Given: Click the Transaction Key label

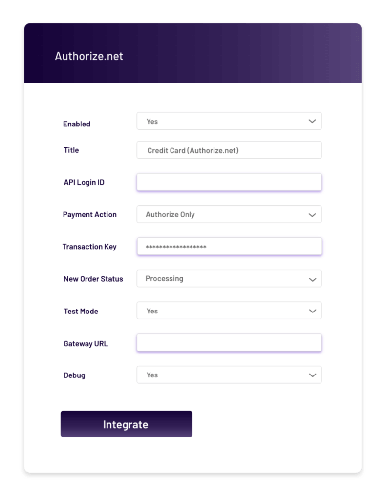Looking at the screenshot, I should (x=89, y=247).
